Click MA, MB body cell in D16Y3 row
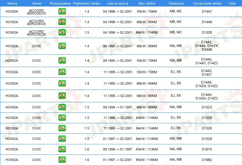242x165 pixels. click(x=176, y=149)
